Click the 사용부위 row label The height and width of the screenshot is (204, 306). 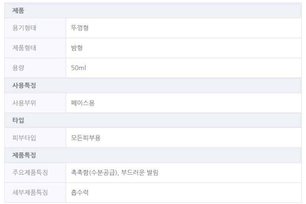coord(24,103)
